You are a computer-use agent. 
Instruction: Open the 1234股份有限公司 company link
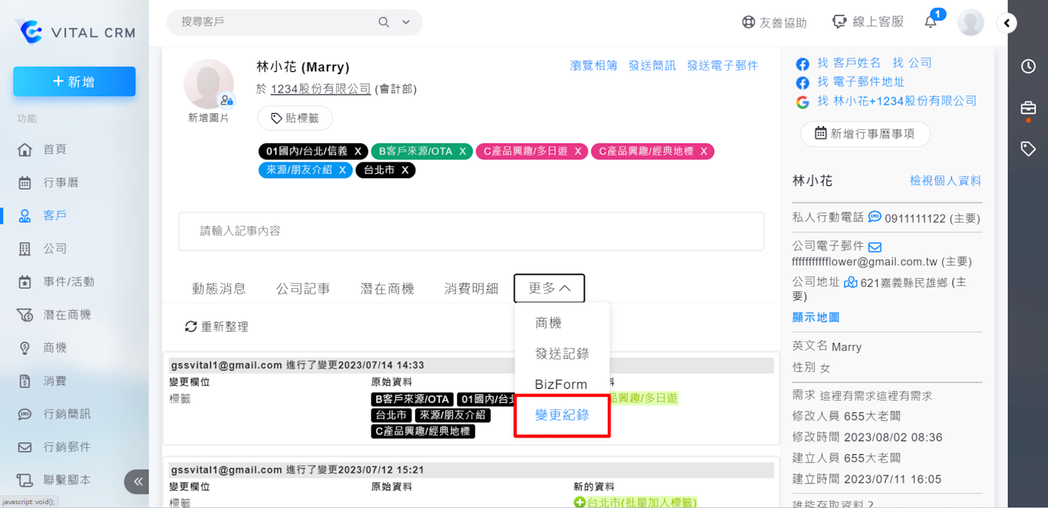coord(320,89)
